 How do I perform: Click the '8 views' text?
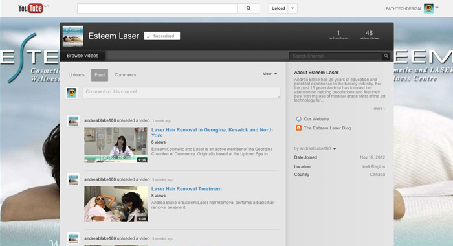159,196
